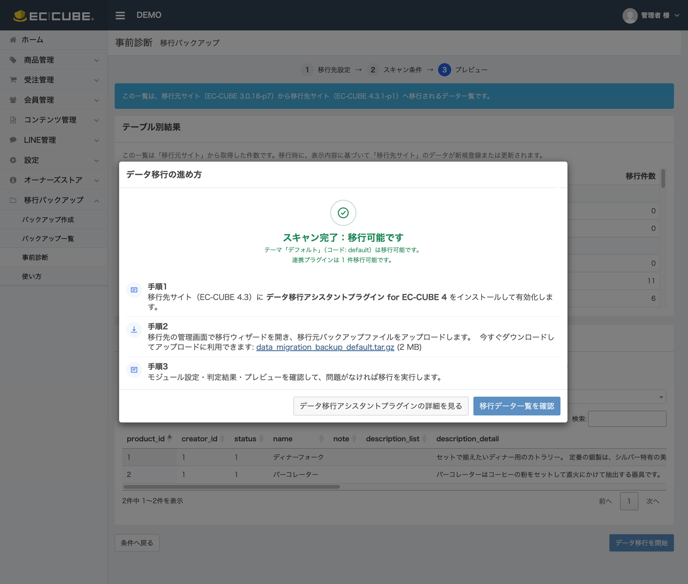
Task: Focus the 検索 search input field
Action: (x=627, y=419)
